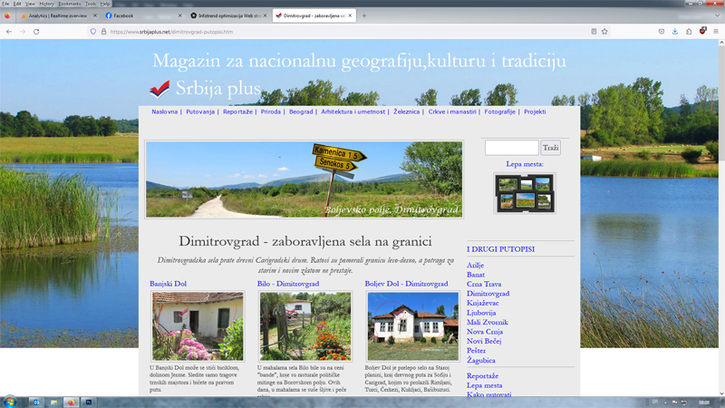The width and height of the screenshot is (725, 408).
Task: Click the Boljev Dol house photo
Action: pos(413,326)
